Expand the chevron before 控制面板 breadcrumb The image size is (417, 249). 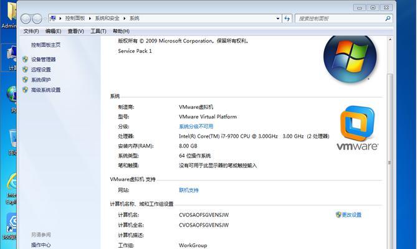click(60, 18)
